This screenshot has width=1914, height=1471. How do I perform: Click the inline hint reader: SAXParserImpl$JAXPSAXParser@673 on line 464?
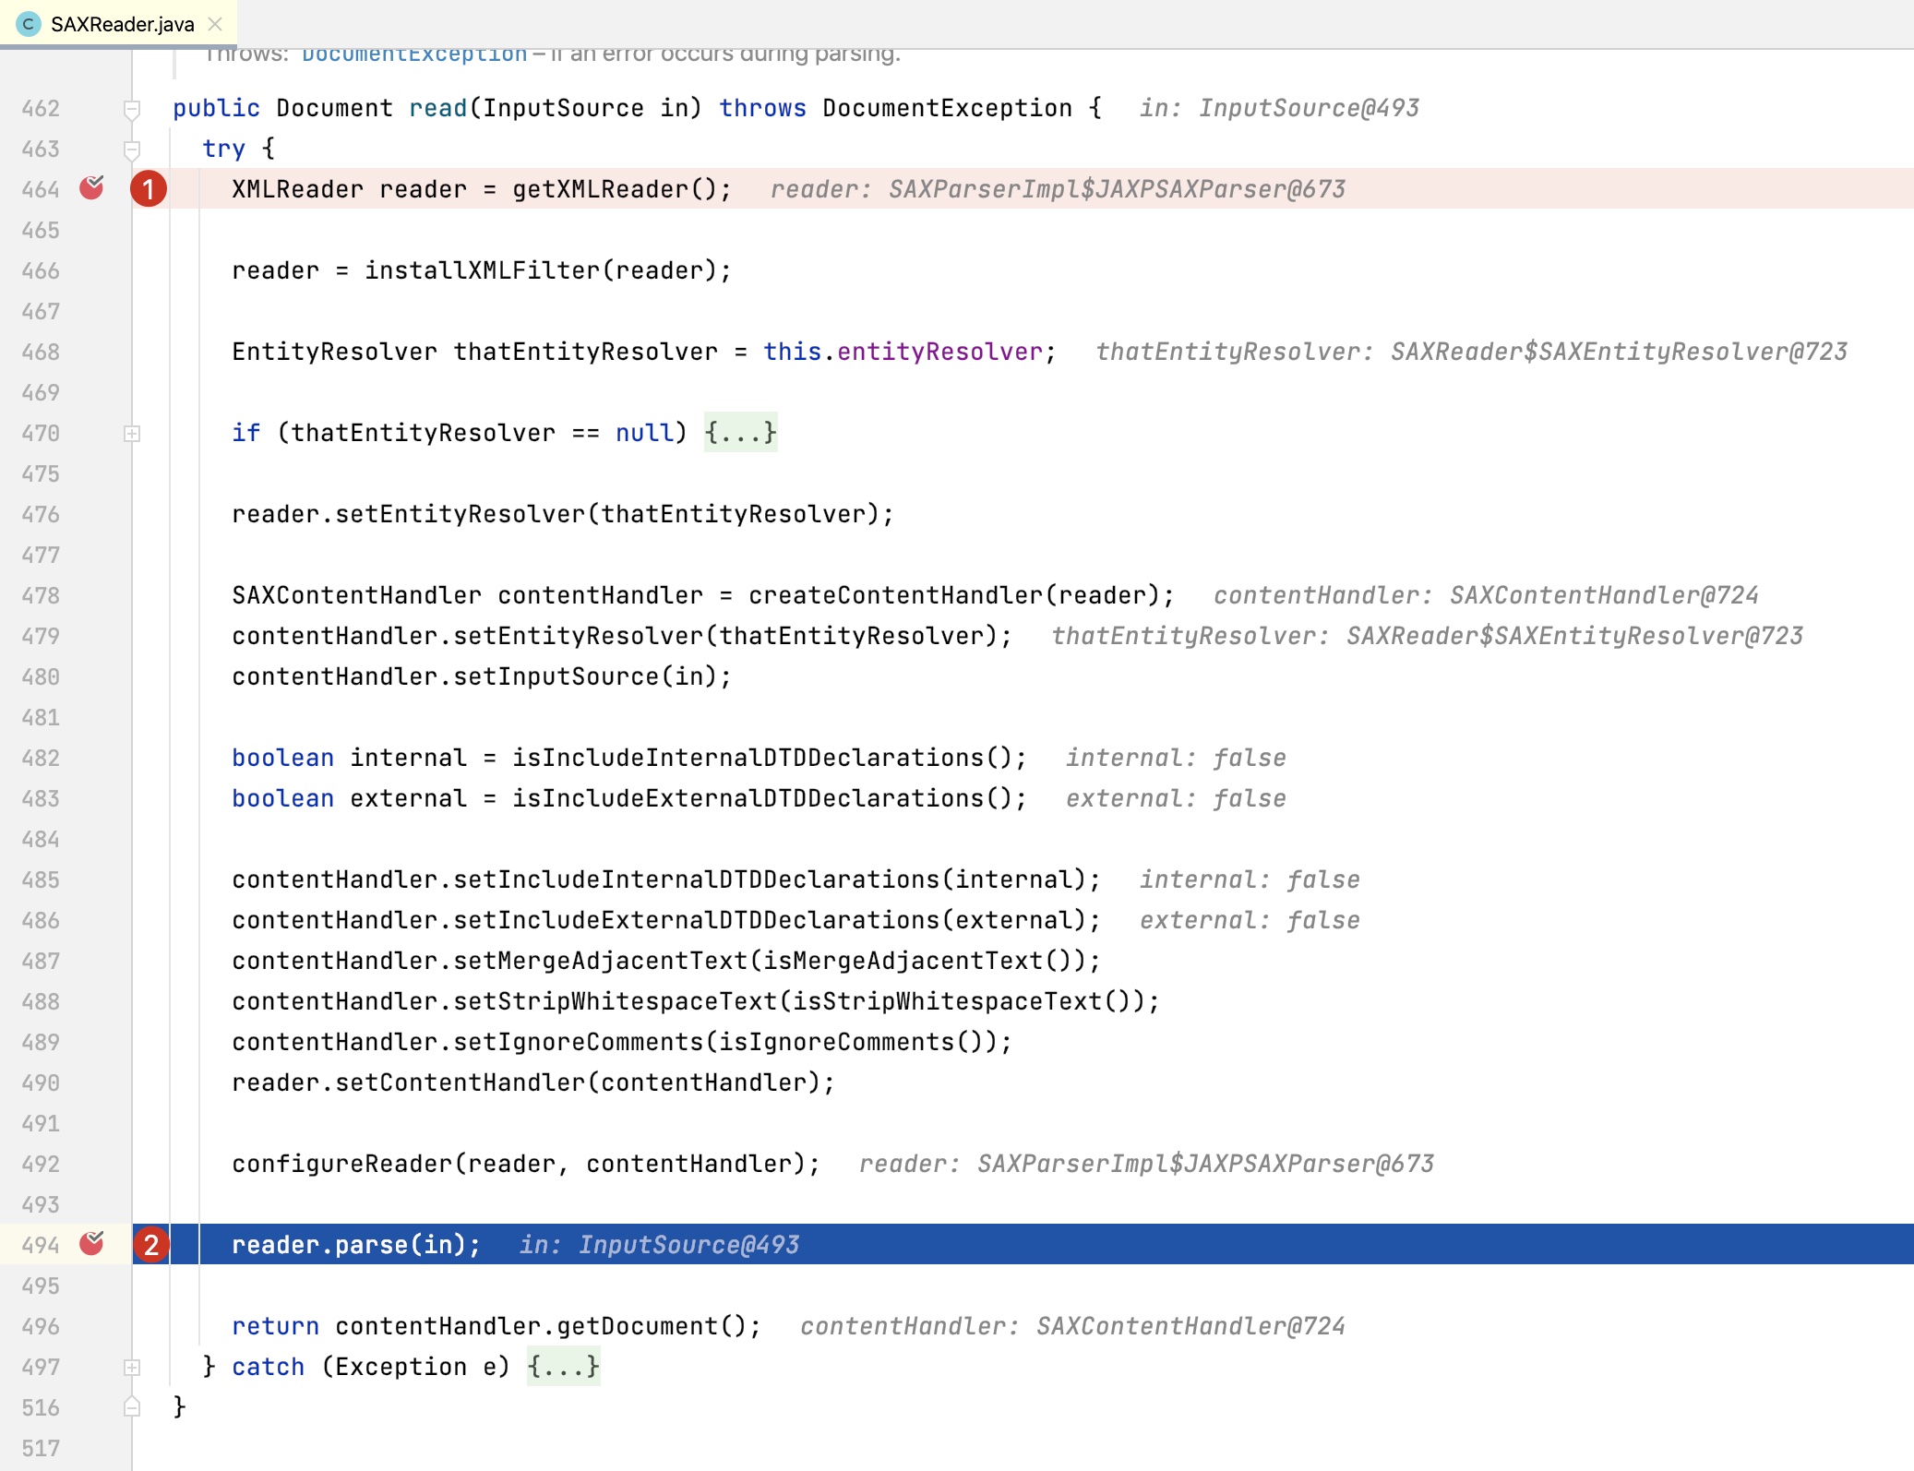(1058, 189)
